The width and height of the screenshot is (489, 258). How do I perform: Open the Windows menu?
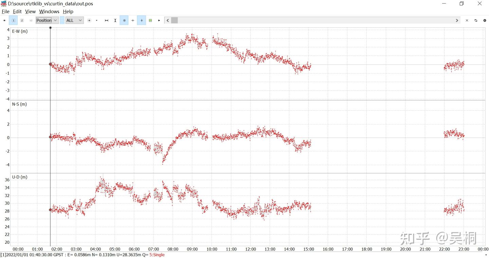pyautogui.click(x=49, y=12)
